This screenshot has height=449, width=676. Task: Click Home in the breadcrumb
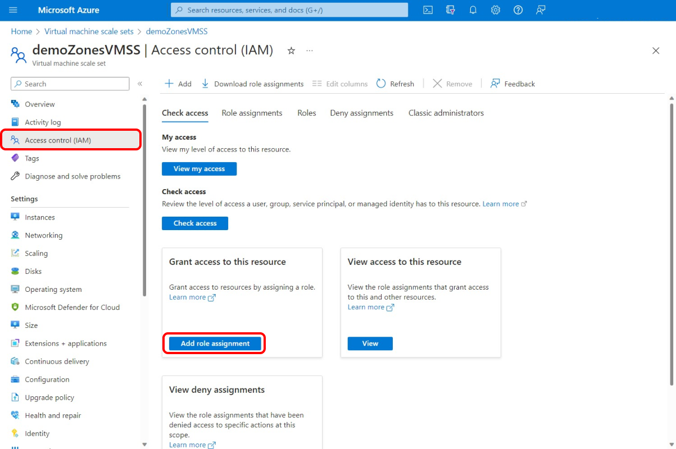[21, 31]
